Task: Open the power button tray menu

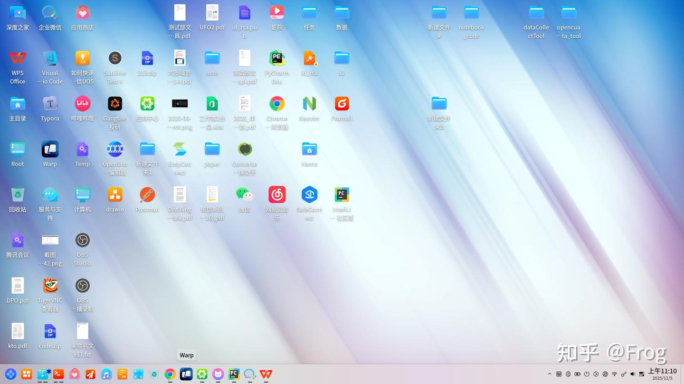Action: pyautogui.click(x=587, y=374)
